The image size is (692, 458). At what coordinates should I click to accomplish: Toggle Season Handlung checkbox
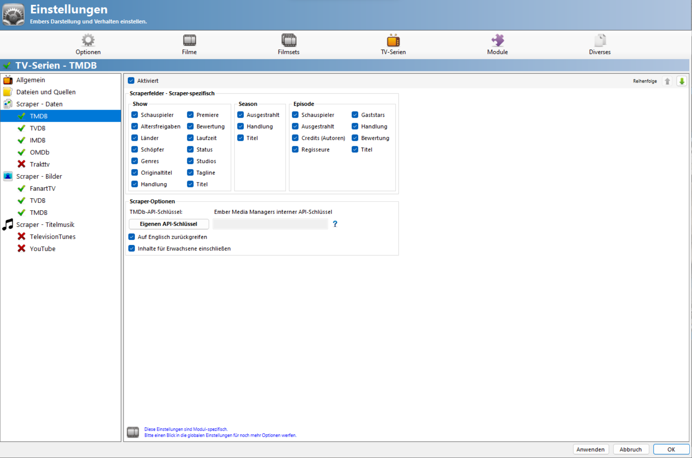pyautogui.click(x=241, y=126)
